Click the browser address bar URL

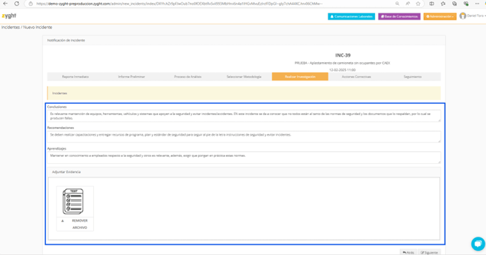pyautogui.click(x=179, y=4)
